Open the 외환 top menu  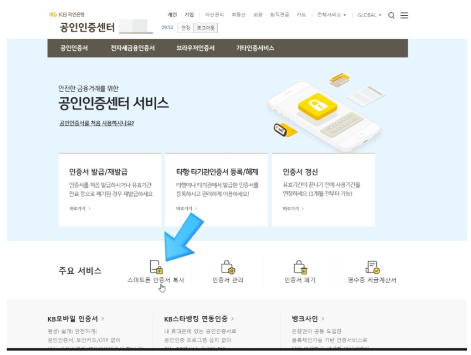[x=258, y=15]
